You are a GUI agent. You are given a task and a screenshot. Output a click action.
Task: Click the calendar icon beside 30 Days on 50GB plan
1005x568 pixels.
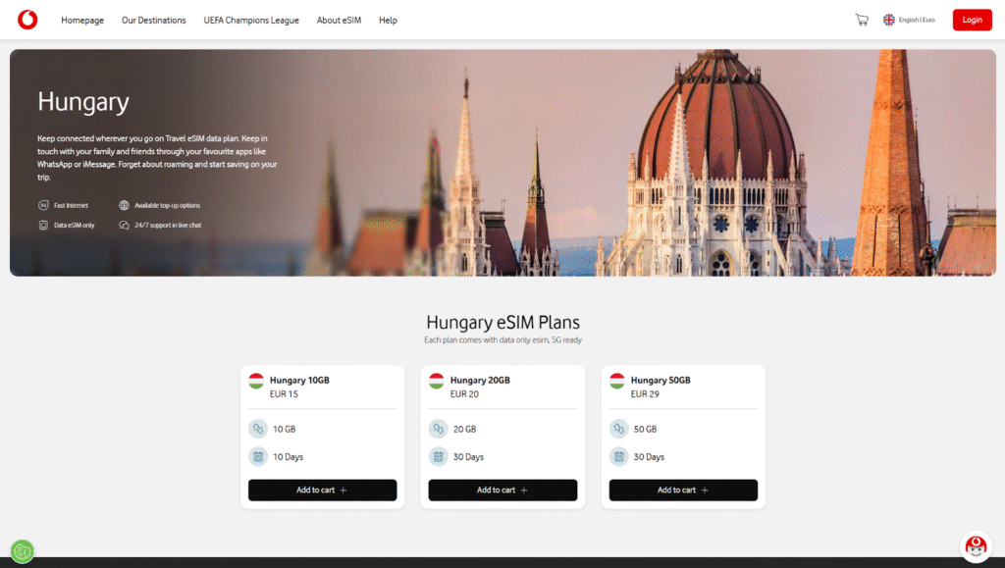point(616,456)
